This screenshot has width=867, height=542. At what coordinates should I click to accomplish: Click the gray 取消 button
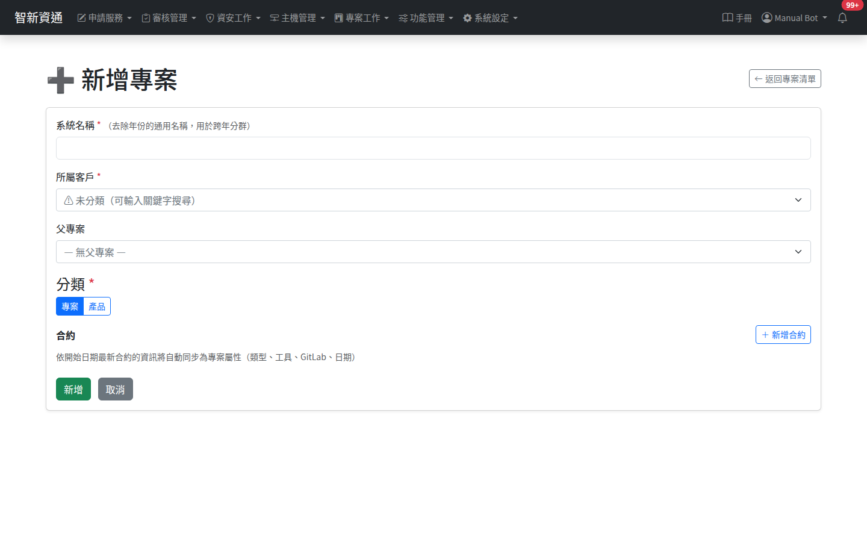coord(116,389)
